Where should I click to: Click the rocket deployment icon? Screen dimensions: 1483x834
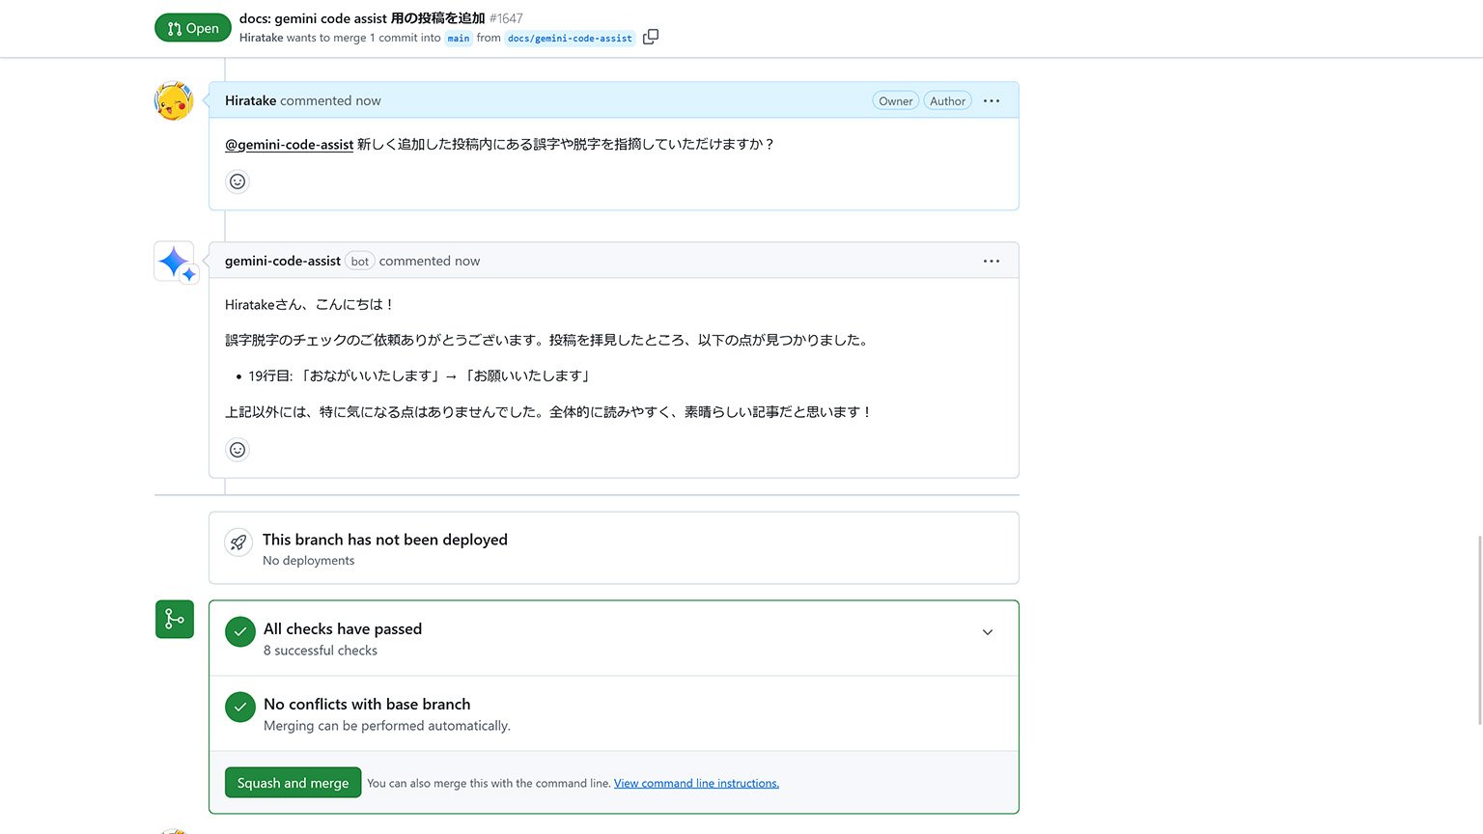(238, 542)
